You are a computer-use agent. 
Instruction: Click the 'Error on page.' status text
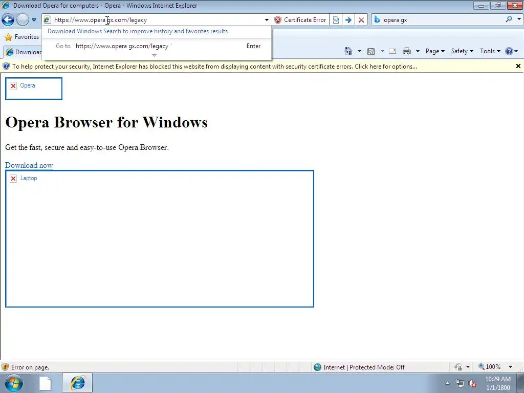coord(30,367)
